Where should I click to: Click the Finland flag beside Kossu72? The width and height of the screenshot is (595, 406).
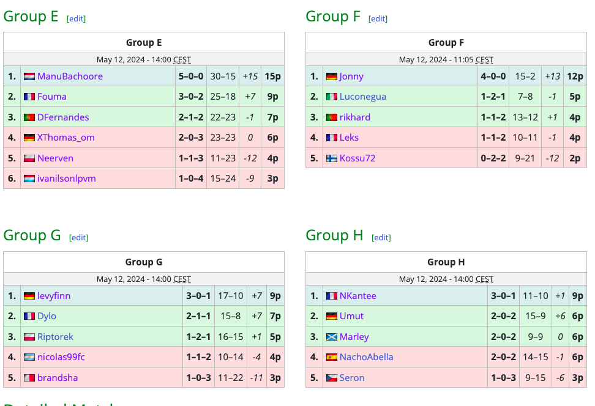[331, 158]
